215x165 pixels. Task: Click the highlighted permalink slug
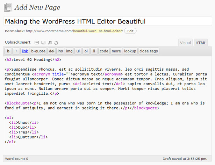coord(98,31)
